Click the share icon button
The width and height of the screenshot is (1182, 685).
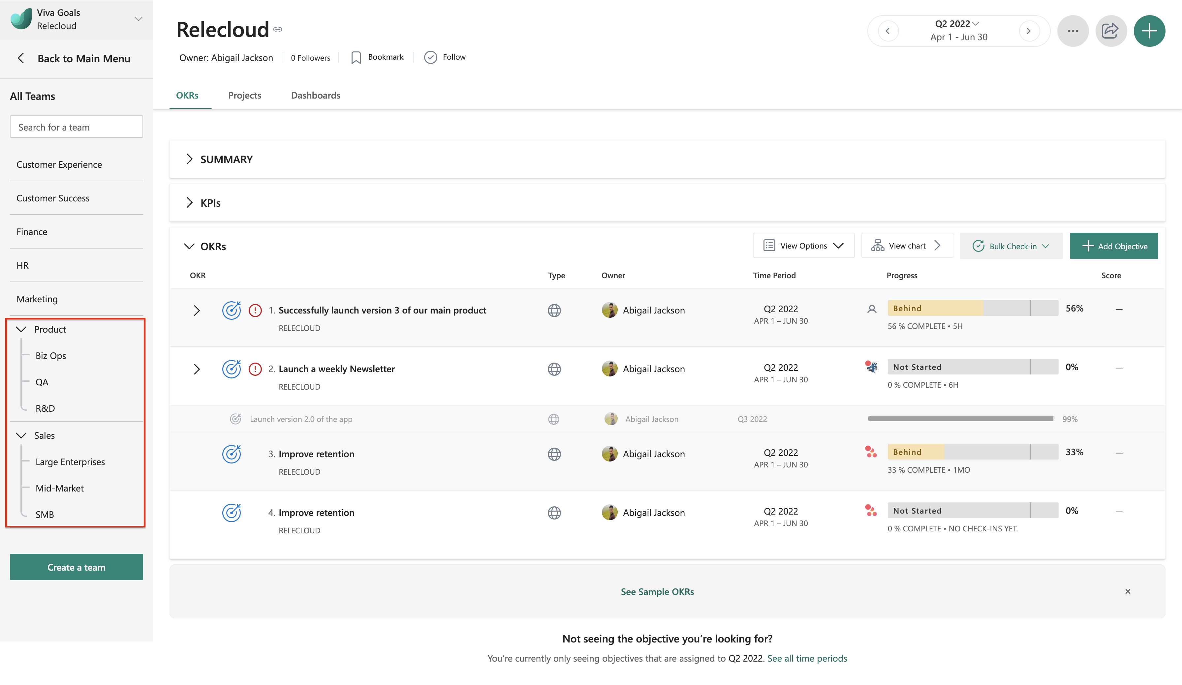tap(1111, 31)
